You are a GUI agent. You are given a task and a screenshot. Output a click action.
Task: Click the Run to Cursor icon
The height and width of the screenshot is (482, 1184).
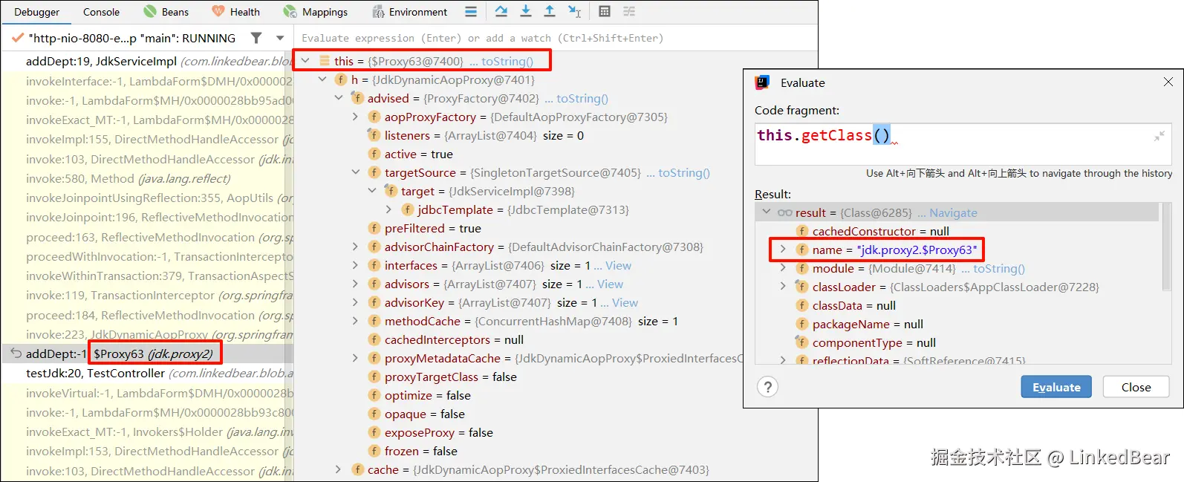pyautogui.click(x=574, y=11)
